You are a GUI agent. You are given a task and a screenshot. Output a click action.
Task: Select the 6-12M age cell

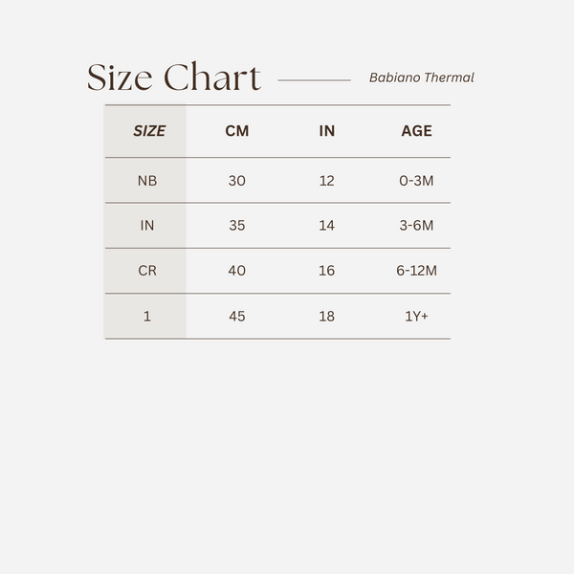pos(416,271)
